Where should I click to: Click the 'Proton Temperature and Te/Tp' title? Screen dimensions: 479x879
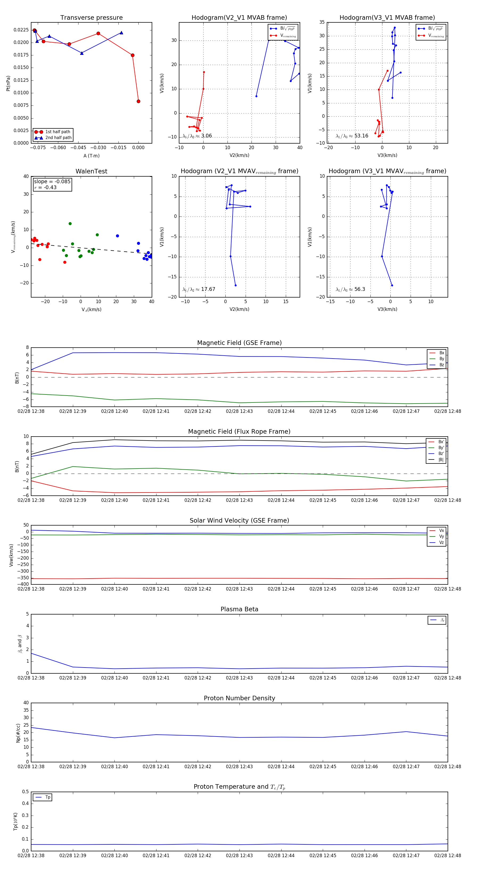pyautogui.click(x=239, y=787)
